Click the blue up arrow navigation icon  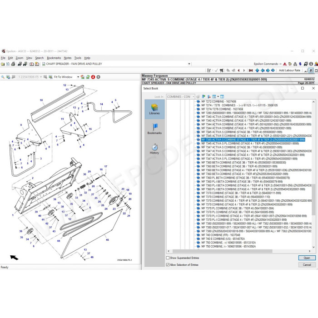(x=258, y=70)
